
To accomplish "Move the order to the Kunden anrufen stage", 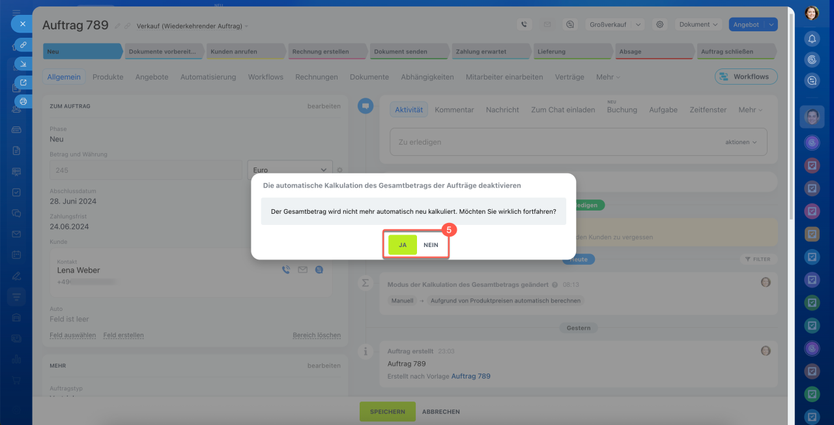I will [246, 51].
